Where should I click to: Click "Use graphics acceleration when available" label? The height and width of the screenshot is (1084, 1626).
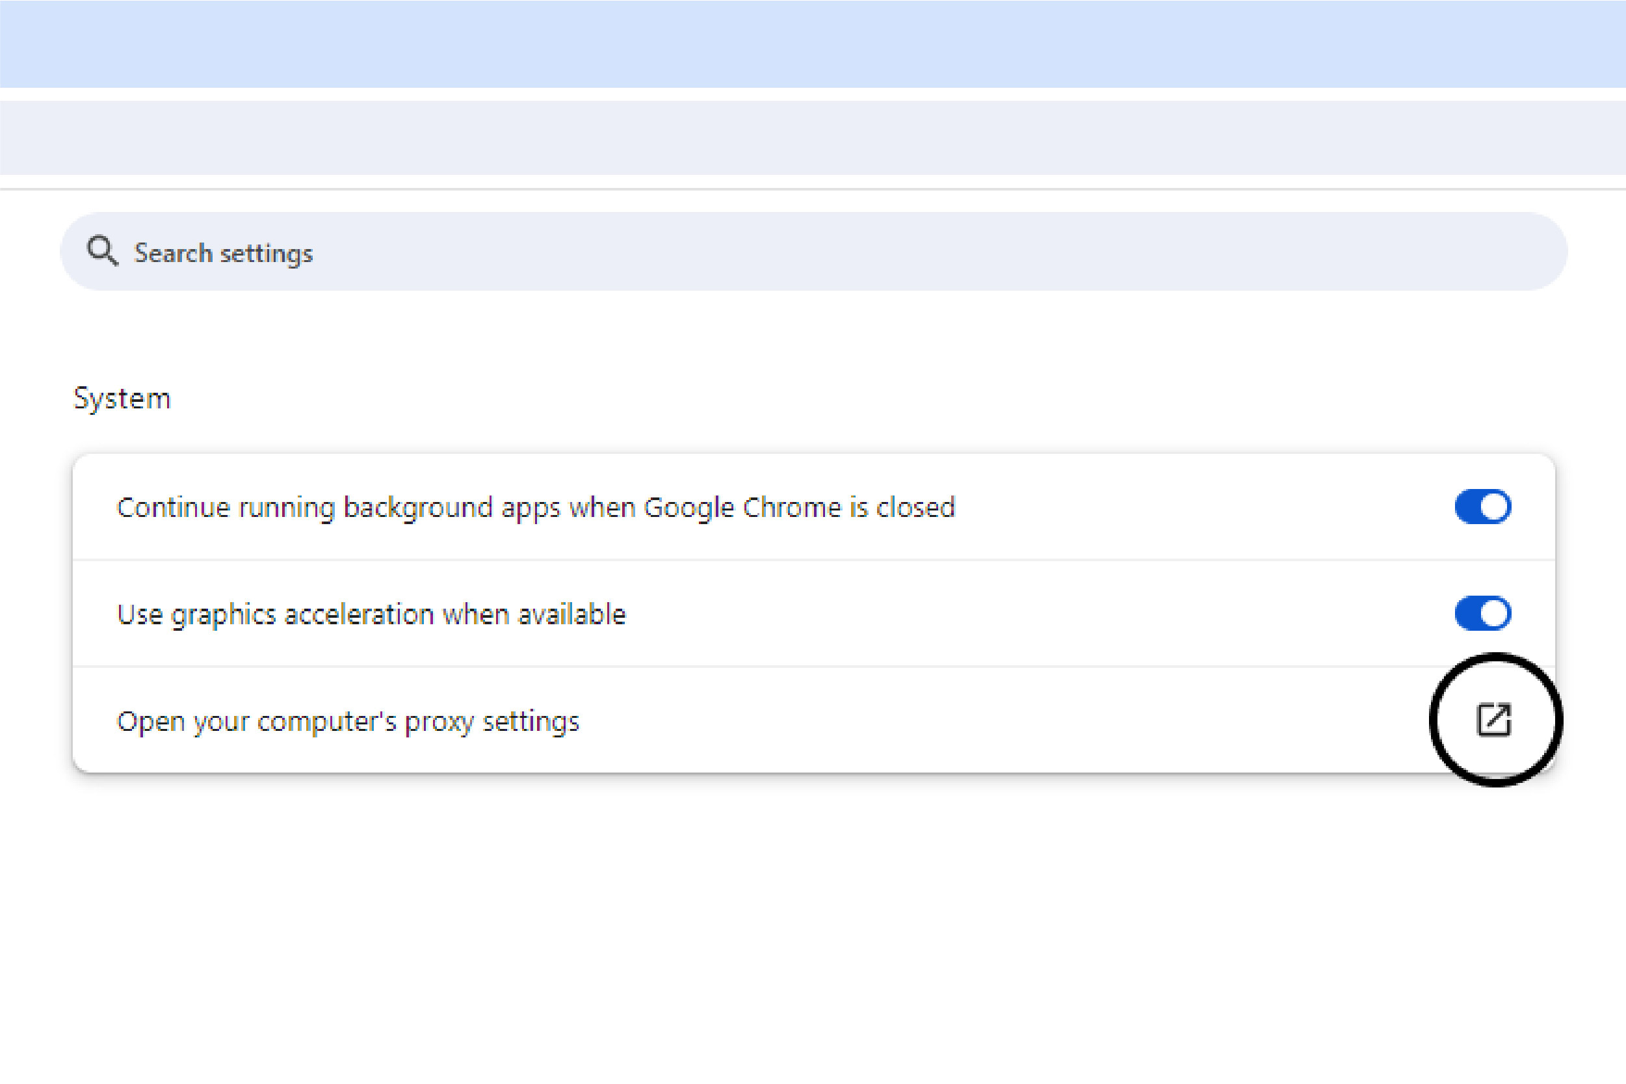(x=371, y=614)
